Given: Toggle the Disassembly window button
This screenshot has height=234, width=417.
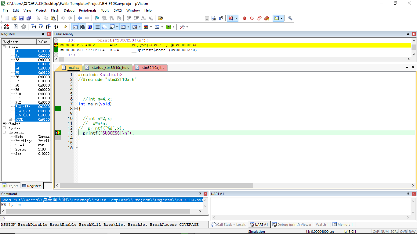Looking at the screenshot, I should coord(83,27).
